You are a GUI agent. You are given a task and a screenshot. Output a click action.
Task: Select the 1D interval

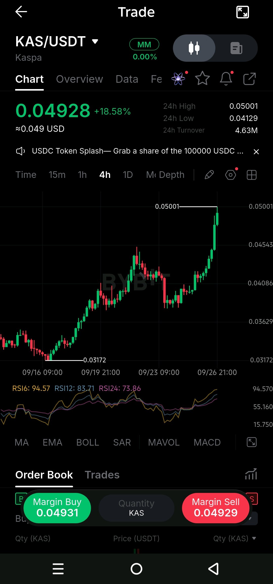(x=128, y=175)
